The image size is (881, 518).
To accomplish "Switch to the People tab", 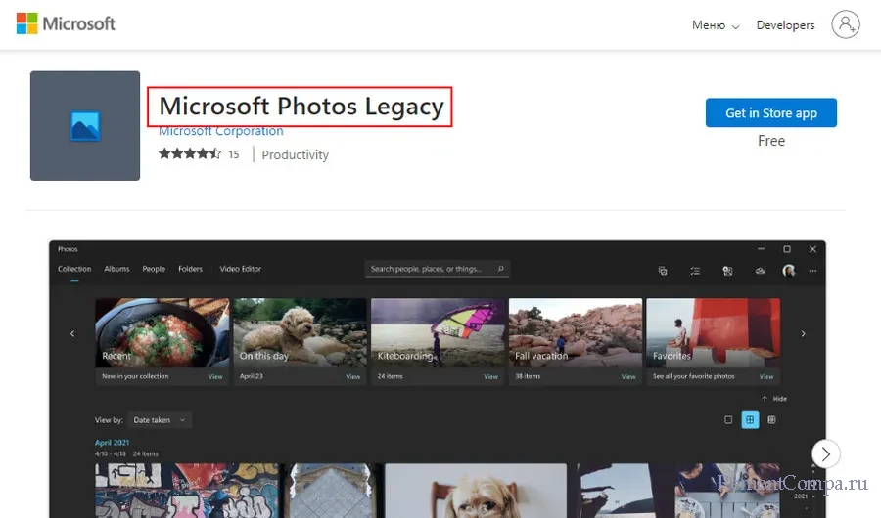I will click(154, 269).
